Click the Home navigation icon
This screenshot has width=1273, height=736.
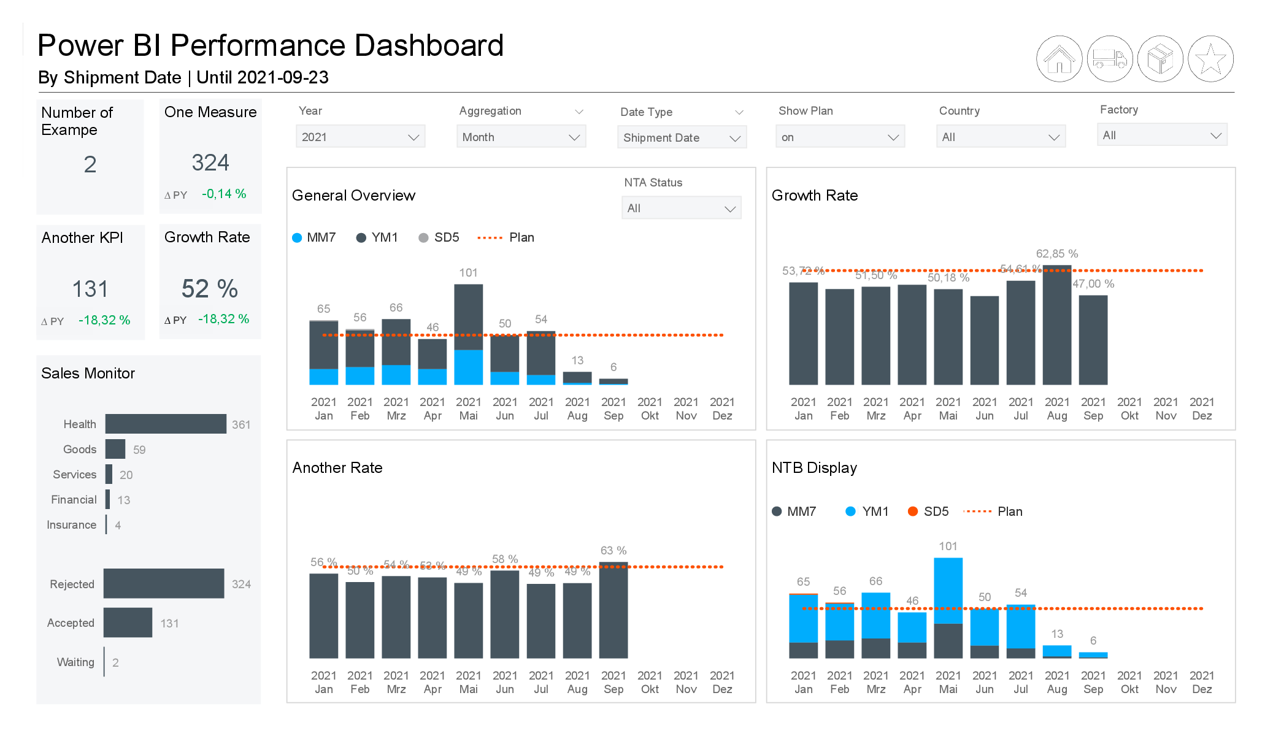point(1059,58)
